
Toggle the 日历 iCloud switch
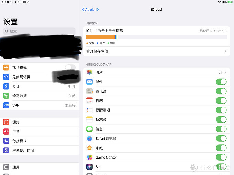pos(221,101)
